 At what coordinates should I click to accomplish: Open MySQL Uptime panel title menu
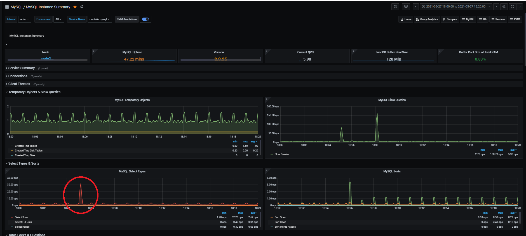(132, 52)
